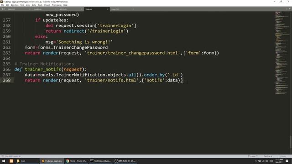Open the Selection menu
This screenshot has height=164, width=292.
pyautogui.click(x=15, y=5)
